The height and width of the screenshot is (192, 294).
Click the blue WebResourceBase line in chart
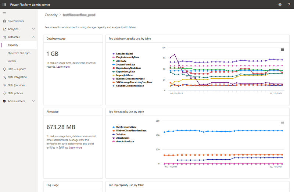click(220, 131)
